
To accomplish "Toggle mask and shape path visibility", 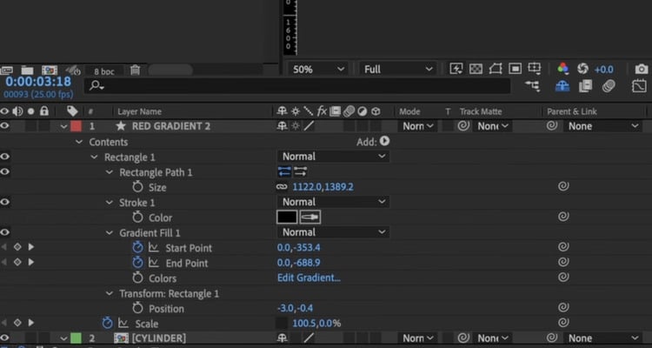I will tap(496, 69).
